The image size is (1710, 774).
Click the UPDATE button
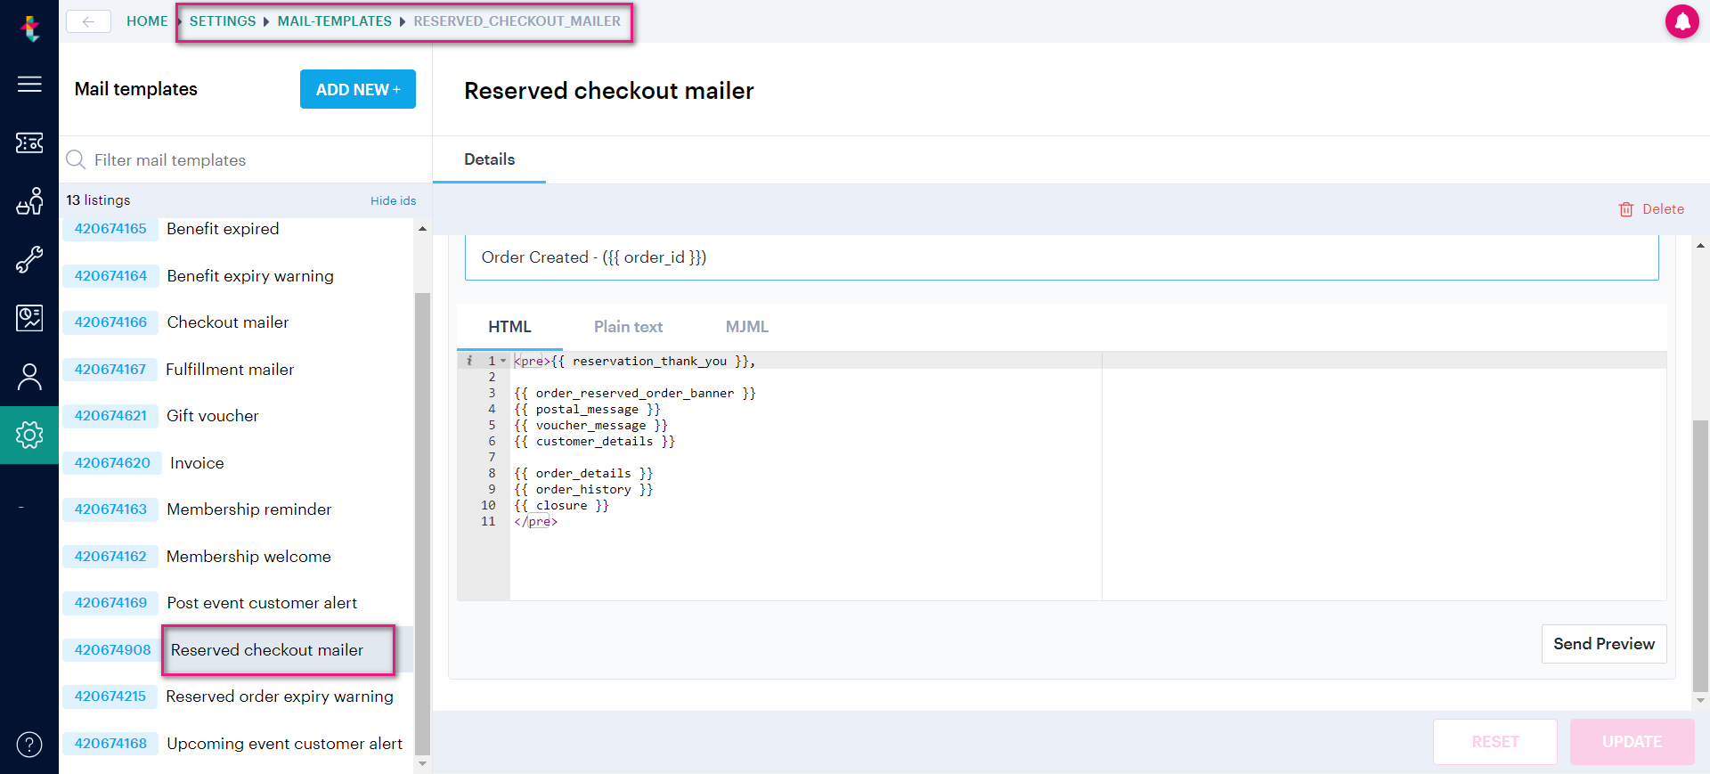point(1633,742)
